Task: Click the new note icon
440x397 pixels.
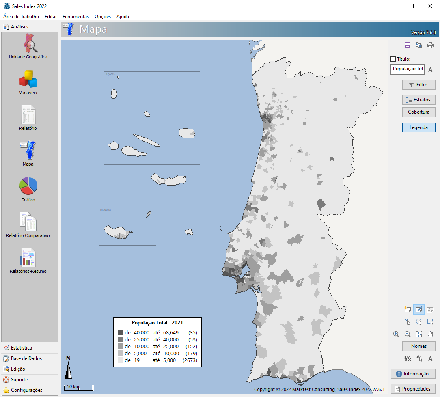Action: click(x=408, y=310)
